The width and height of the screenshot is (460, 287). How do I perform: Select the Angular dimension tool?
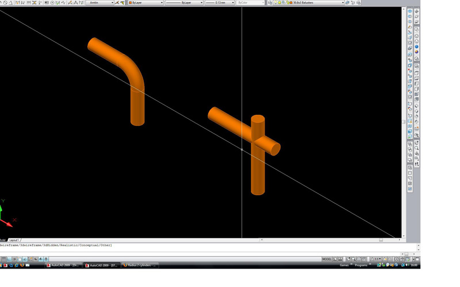click(11, 3)
